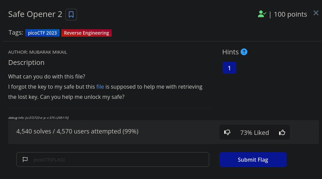
Task: Submit the flag
Action: click(x=253, y=160)
